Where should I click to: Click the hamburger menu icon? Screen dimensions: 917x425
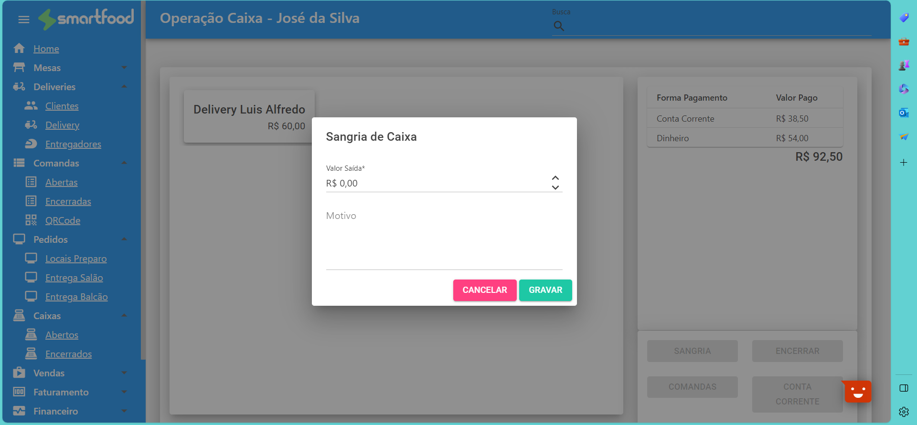point(23,20)
